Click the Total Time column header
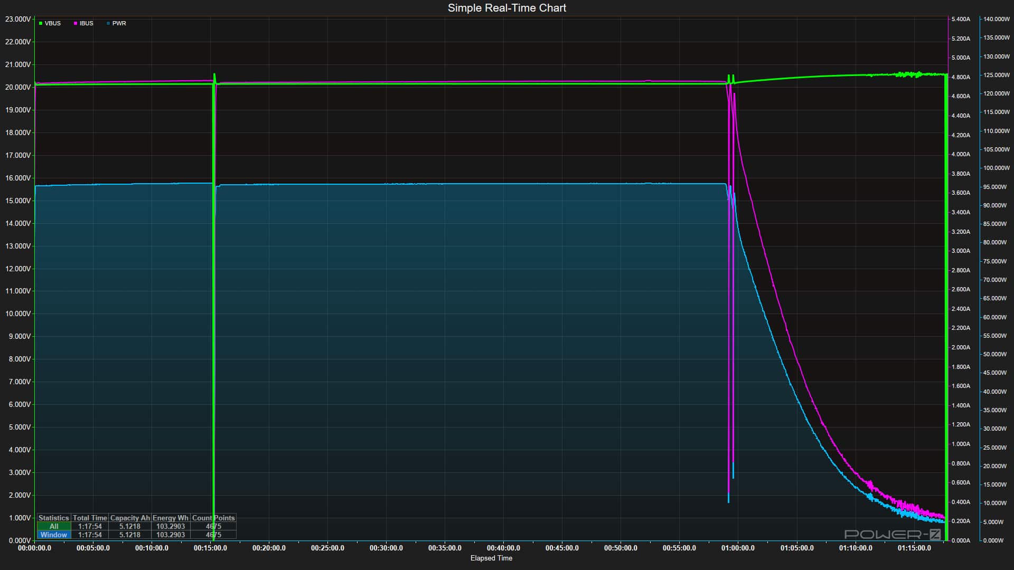Screen dimensions: 1014x570 [90, 518]
